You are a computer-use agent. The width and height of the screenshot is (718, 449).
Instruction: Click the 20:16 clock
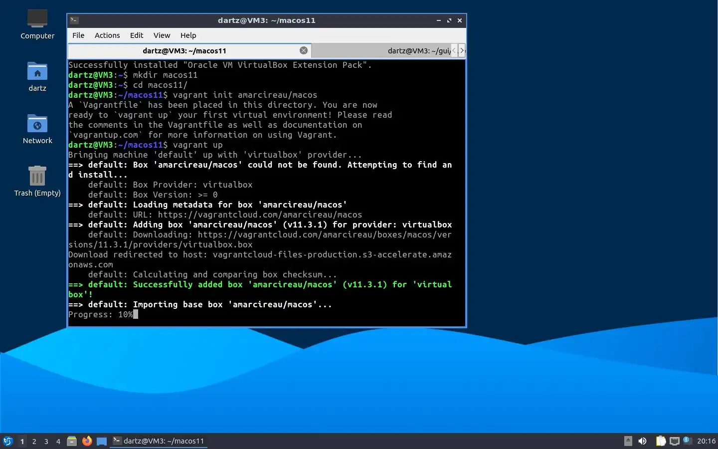click(x=706, y=441)
